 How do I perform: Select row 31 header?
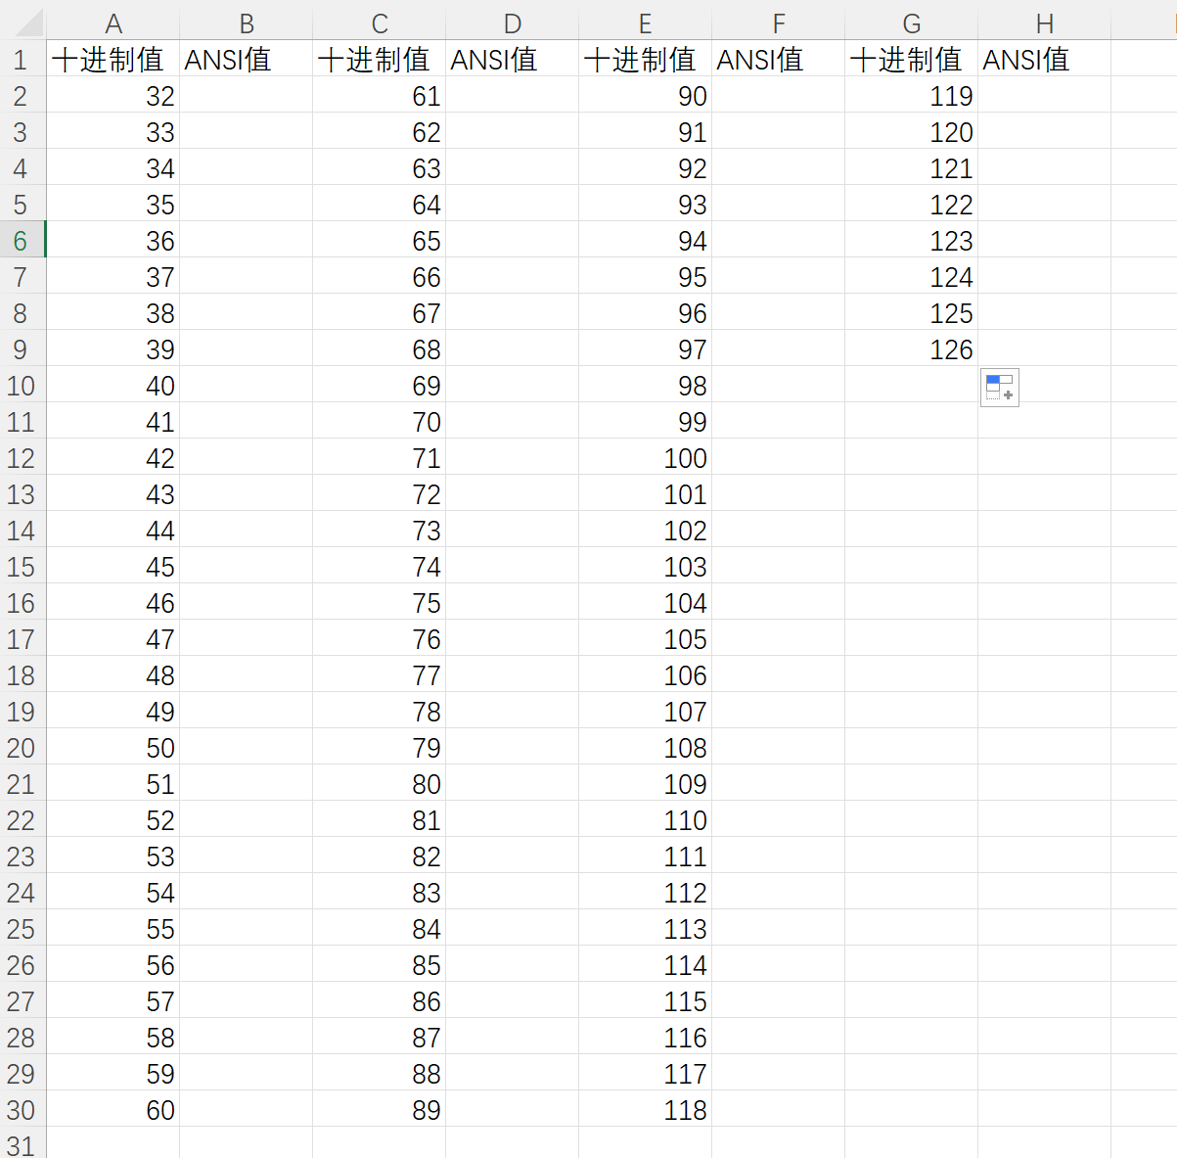point(21,1145)
